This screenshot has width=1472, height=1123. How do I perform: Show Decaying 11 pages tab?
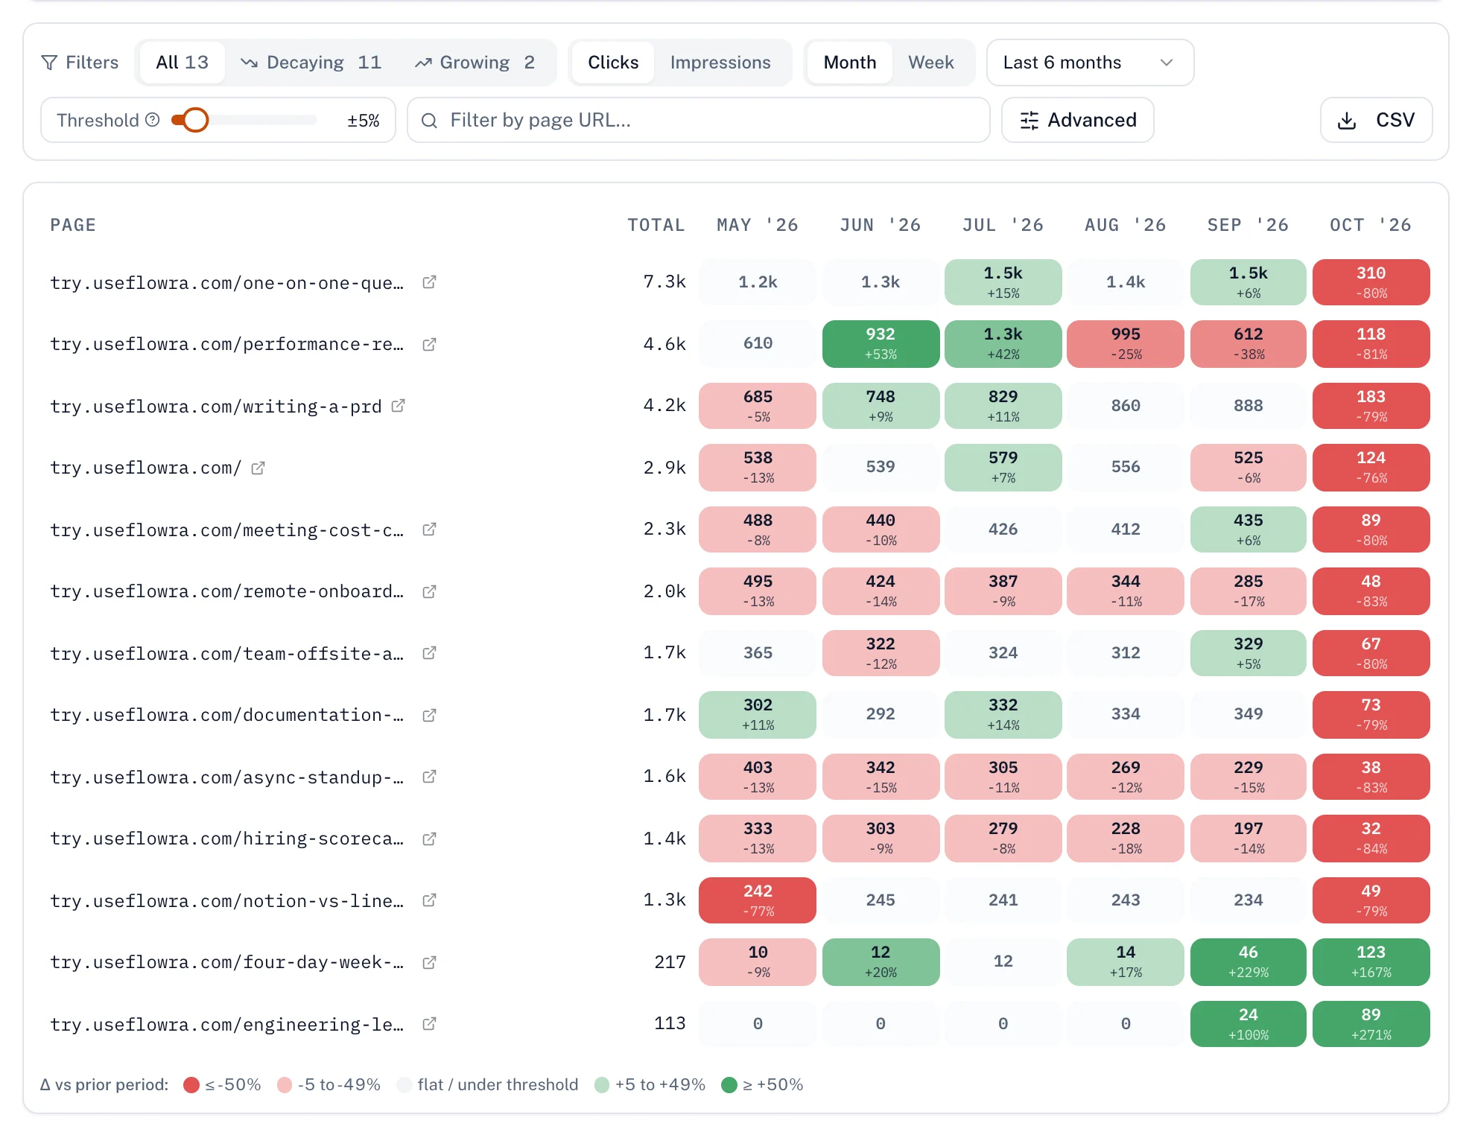coord(311,63)
